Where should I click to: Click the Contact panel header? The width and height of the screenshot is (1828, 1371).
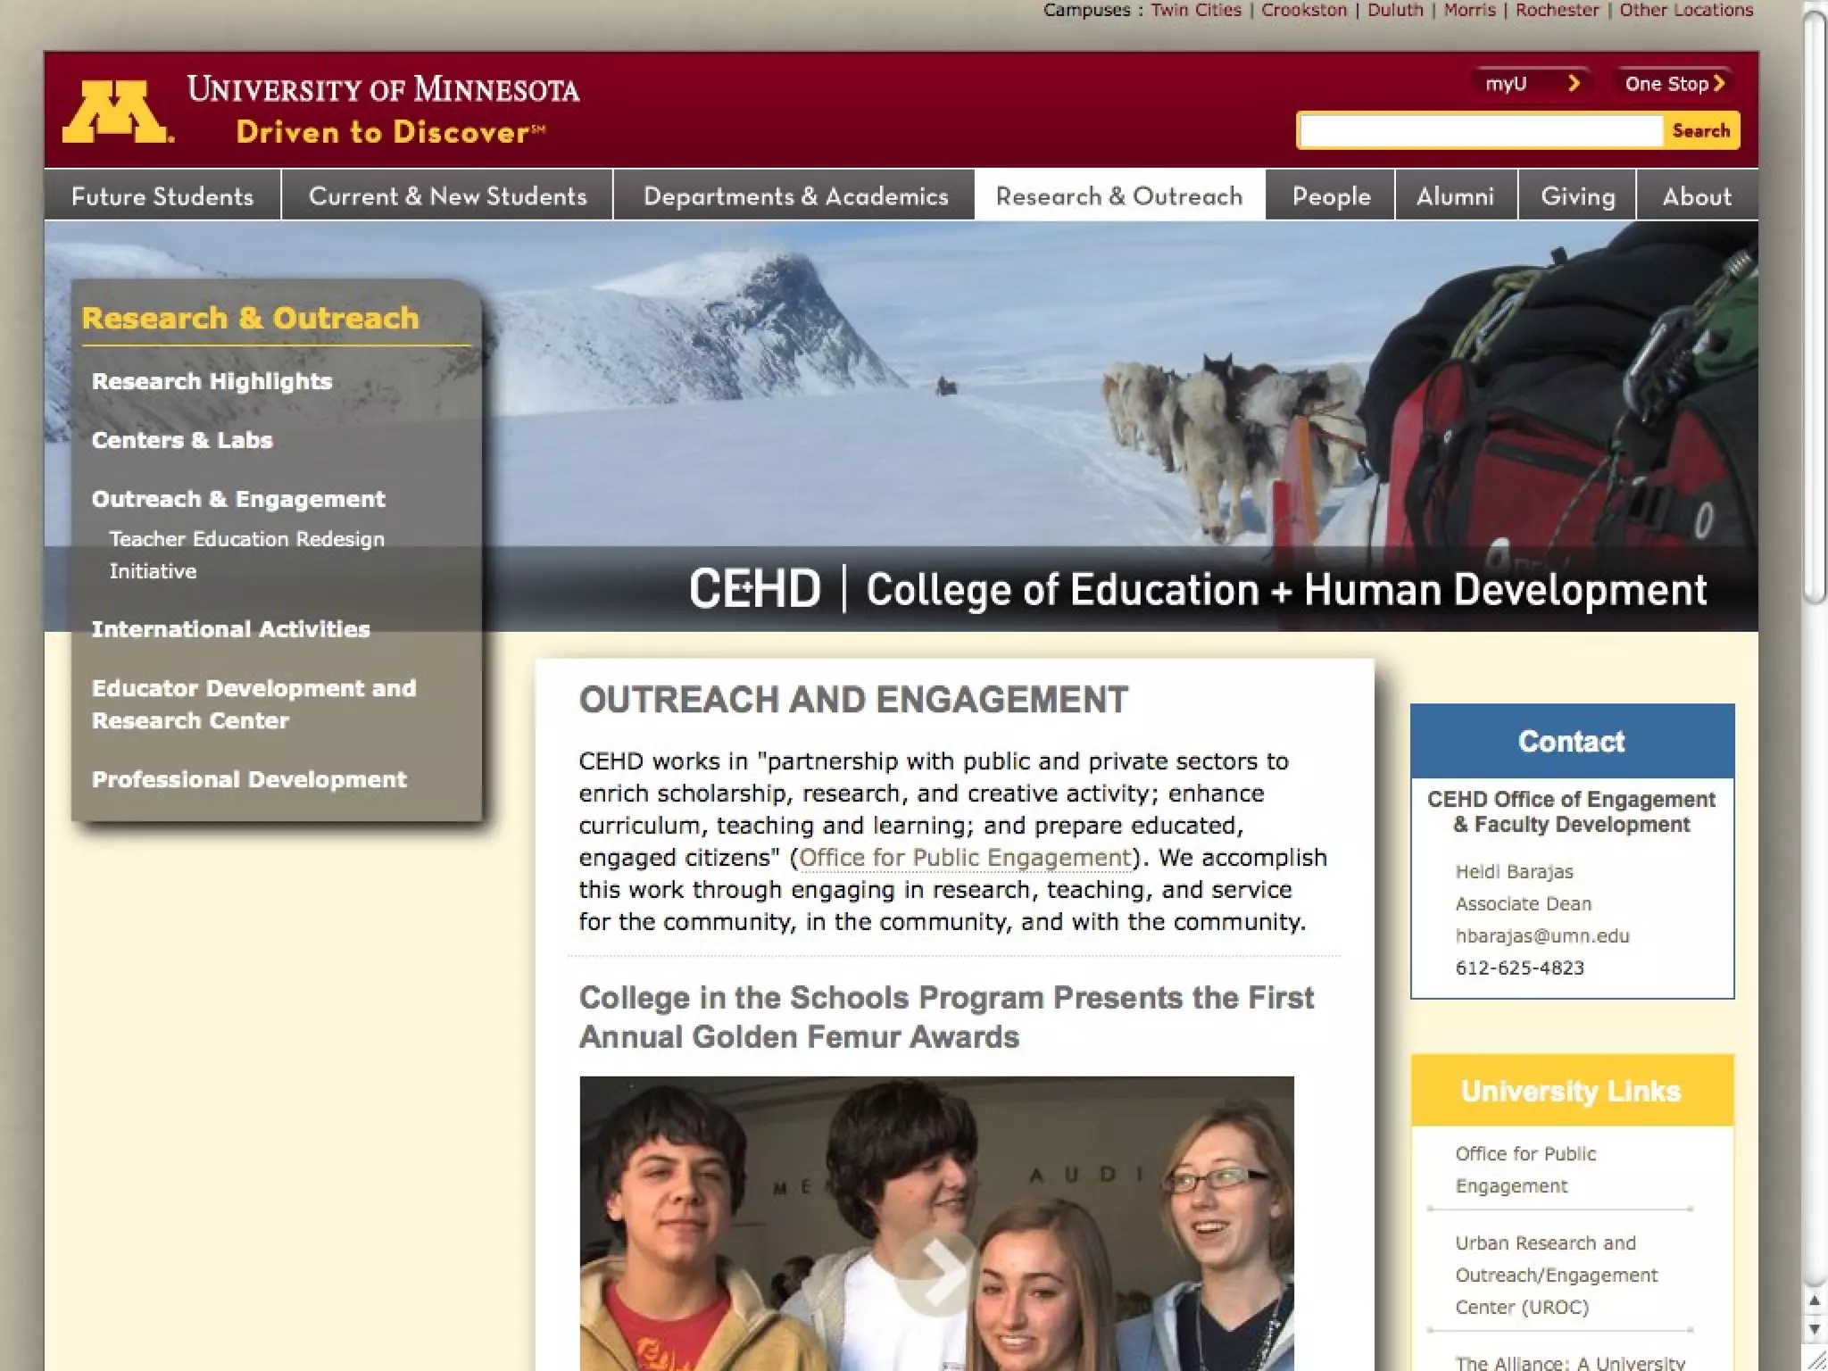pos(1572,741)
